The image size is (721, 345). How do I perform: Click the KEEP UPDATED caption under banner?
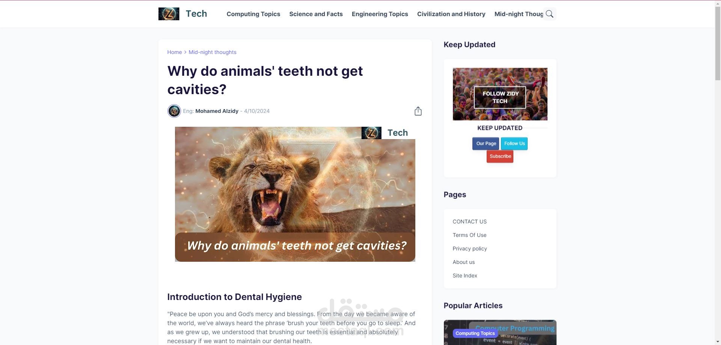500,128
